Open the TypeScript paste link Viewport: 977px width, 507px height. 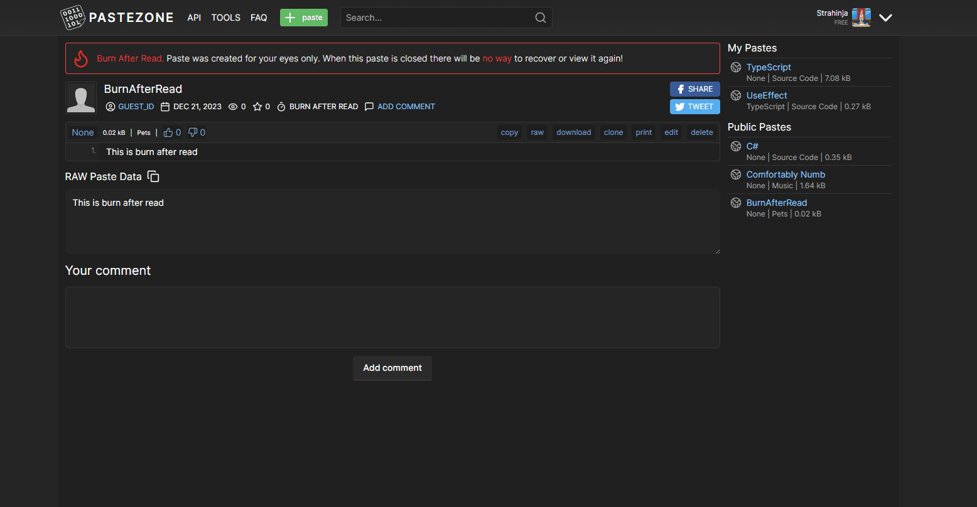[769, 67]
